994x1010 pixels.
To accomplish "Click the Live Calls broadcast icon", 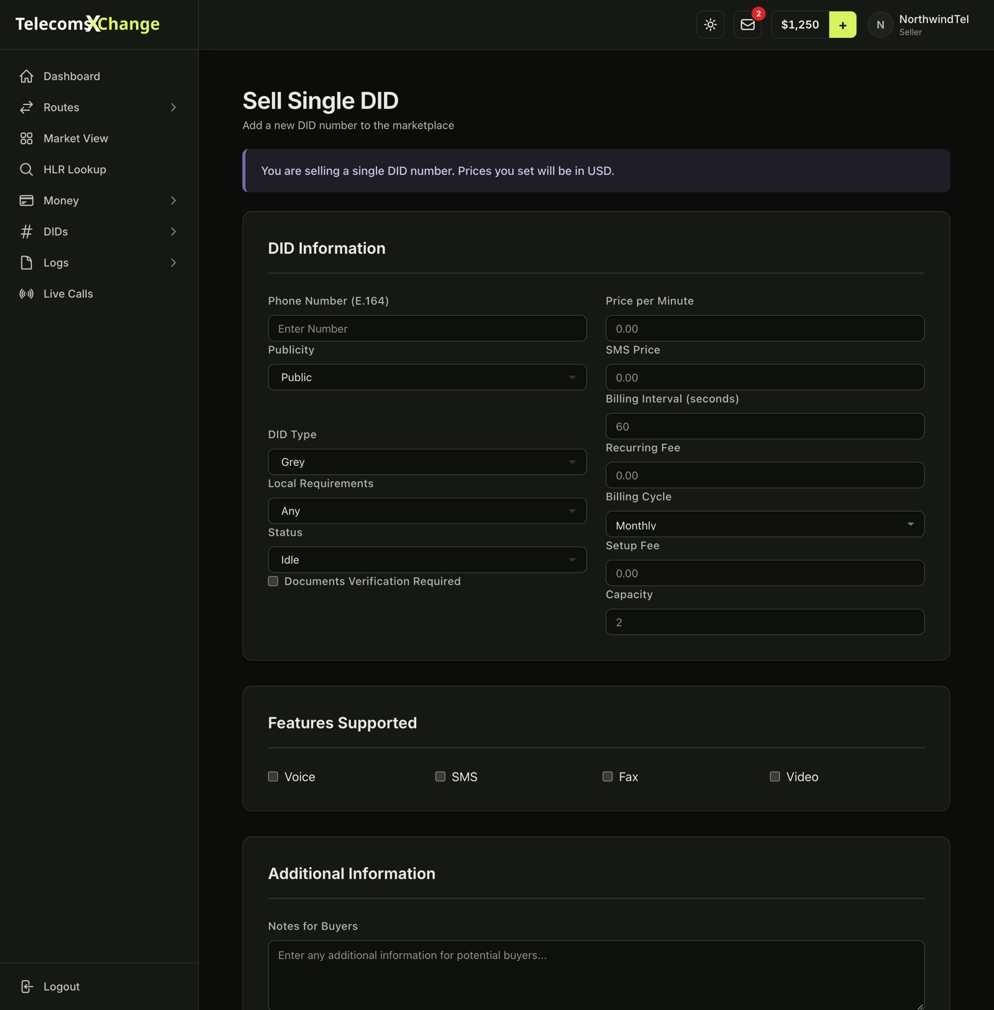I will [26, 294].
